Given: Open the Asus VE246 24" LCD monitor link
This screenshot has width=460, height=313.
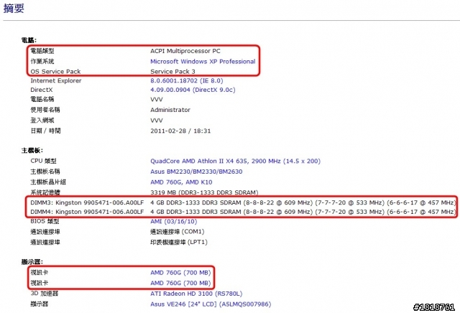Looking at the screenshot, I should coord(211,304).
